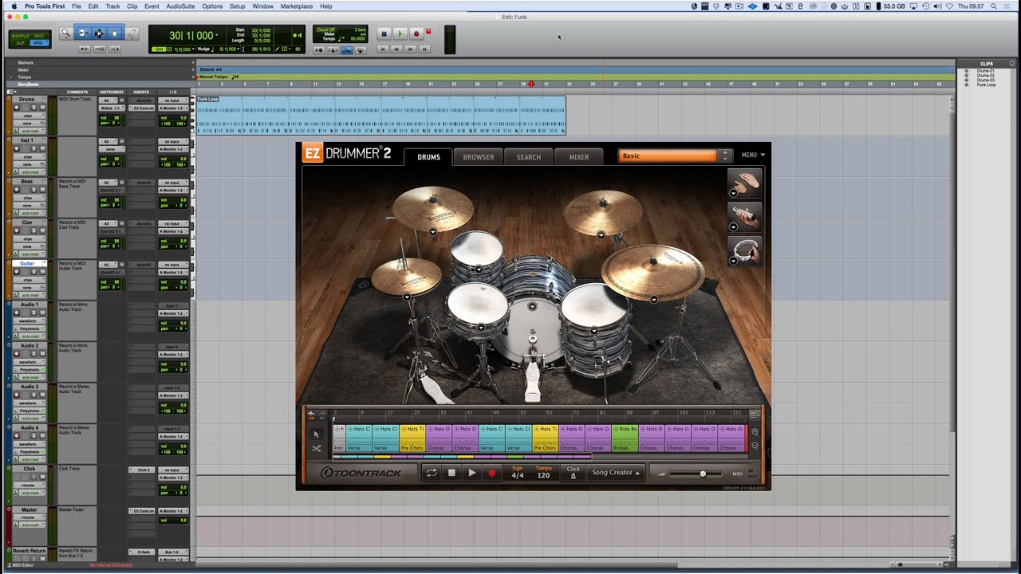Select the Bridge block in EZdrummer song
This screenshot has width=1021, height=574.
[x=625, y=438]
